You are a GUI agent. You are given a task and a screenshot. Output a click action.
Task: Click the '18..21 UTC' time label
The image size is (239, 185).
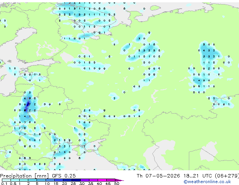(x=198, y=176)
